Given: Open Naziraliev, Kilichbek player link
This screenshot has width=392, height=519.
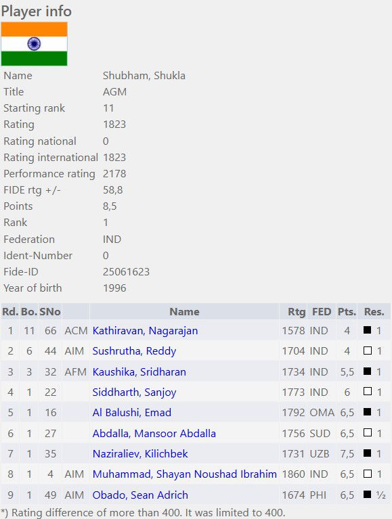Looking at the screenshot, I should click(x=140, y=453).
